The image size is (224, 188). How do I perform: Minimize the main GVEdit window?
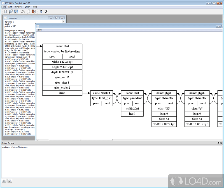click(208, 3)
